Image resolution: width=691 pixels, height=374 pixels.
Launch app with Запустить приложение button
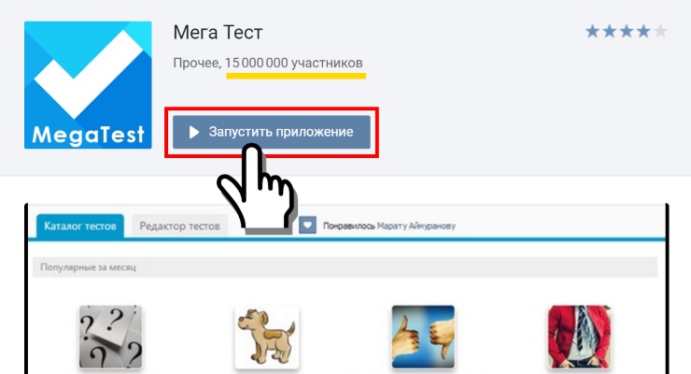(x=272, y=132)
